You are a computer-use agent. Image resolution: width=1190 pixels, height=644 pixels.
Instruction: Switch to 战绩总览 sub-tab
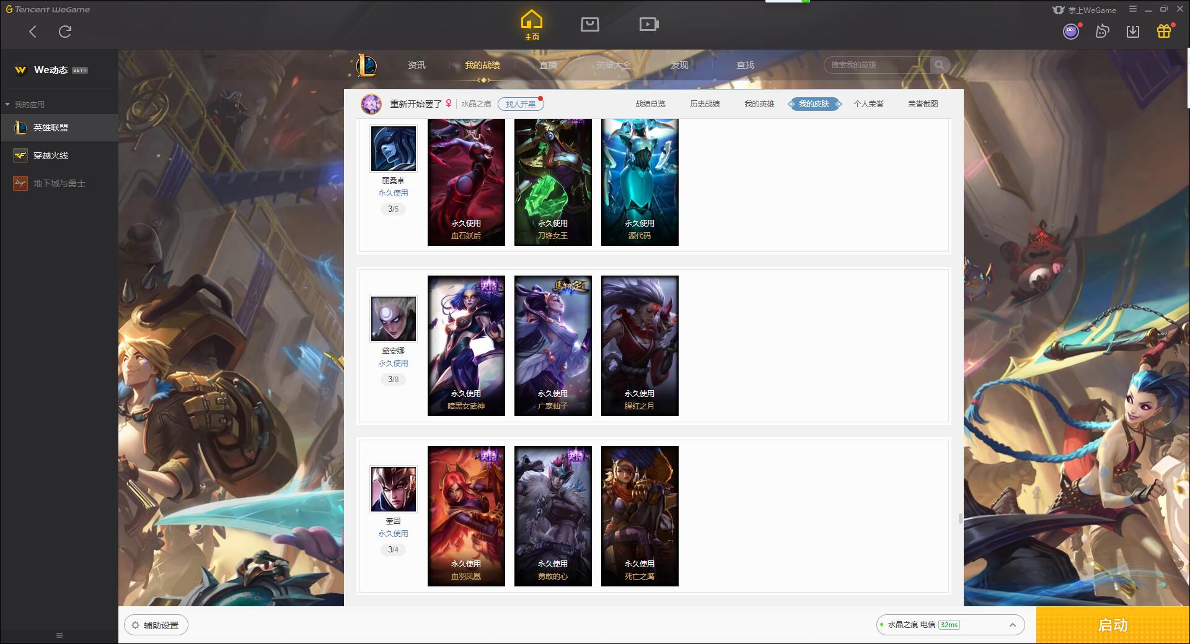650,104
